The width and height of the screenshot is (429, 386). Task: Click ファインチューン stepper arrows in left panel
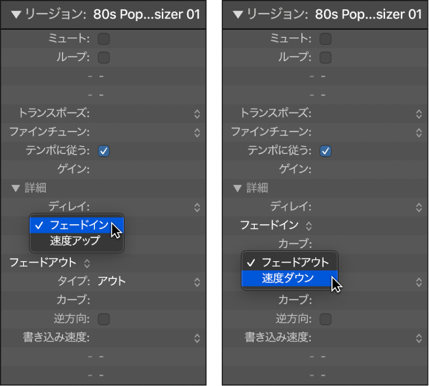(197, 133)
